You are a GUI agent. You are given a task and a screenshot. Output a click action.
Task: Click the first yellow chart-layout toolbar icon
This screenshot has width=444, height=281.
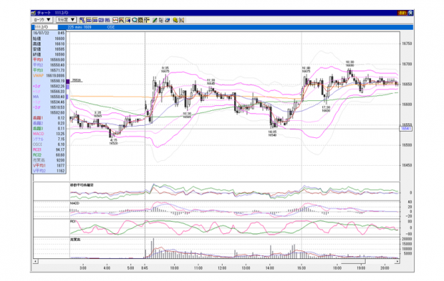coord(83,20)
